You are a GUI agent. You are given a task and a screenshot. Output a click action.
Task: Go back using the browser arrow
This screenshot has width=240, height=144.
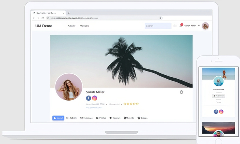click(34, 18)
